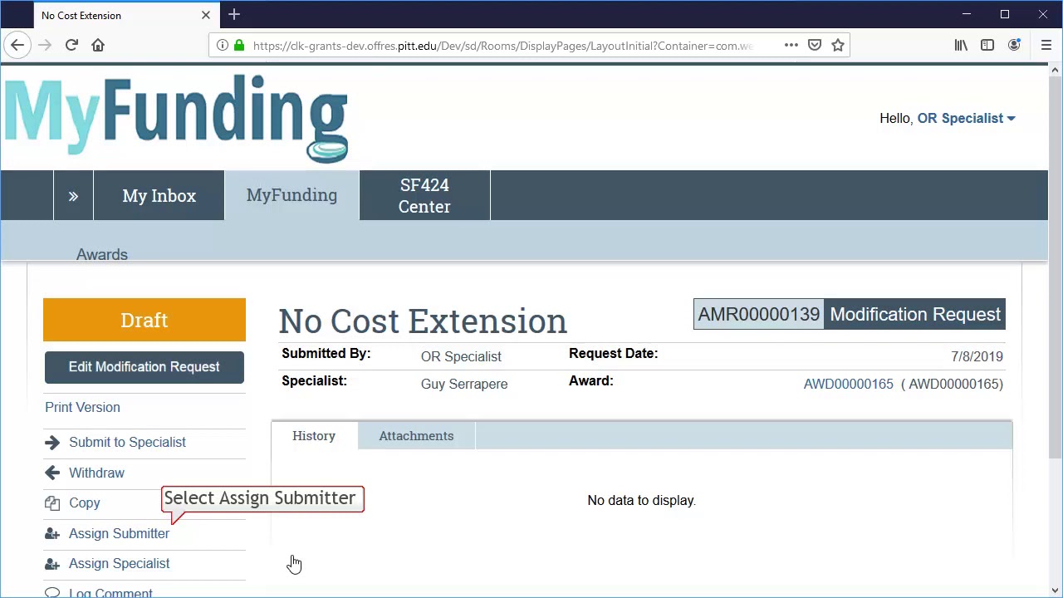Go back with the browser back arrow
Viewport: 1063px width, 598px height.
click(x=17, y=45)
